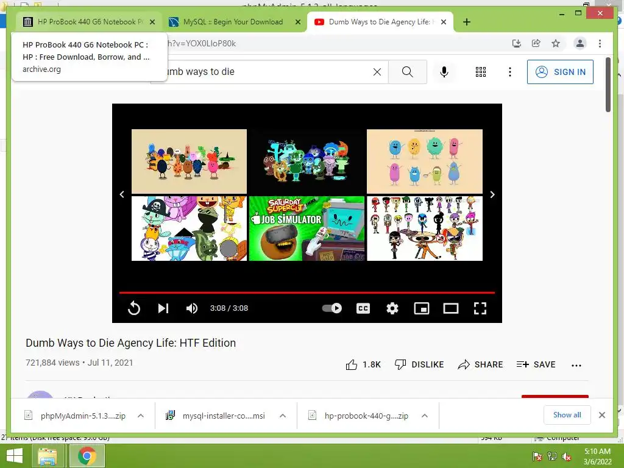Open the Windows Start button
The width and height of the screenshot is (624, 468).
click(x=15, y=456)
